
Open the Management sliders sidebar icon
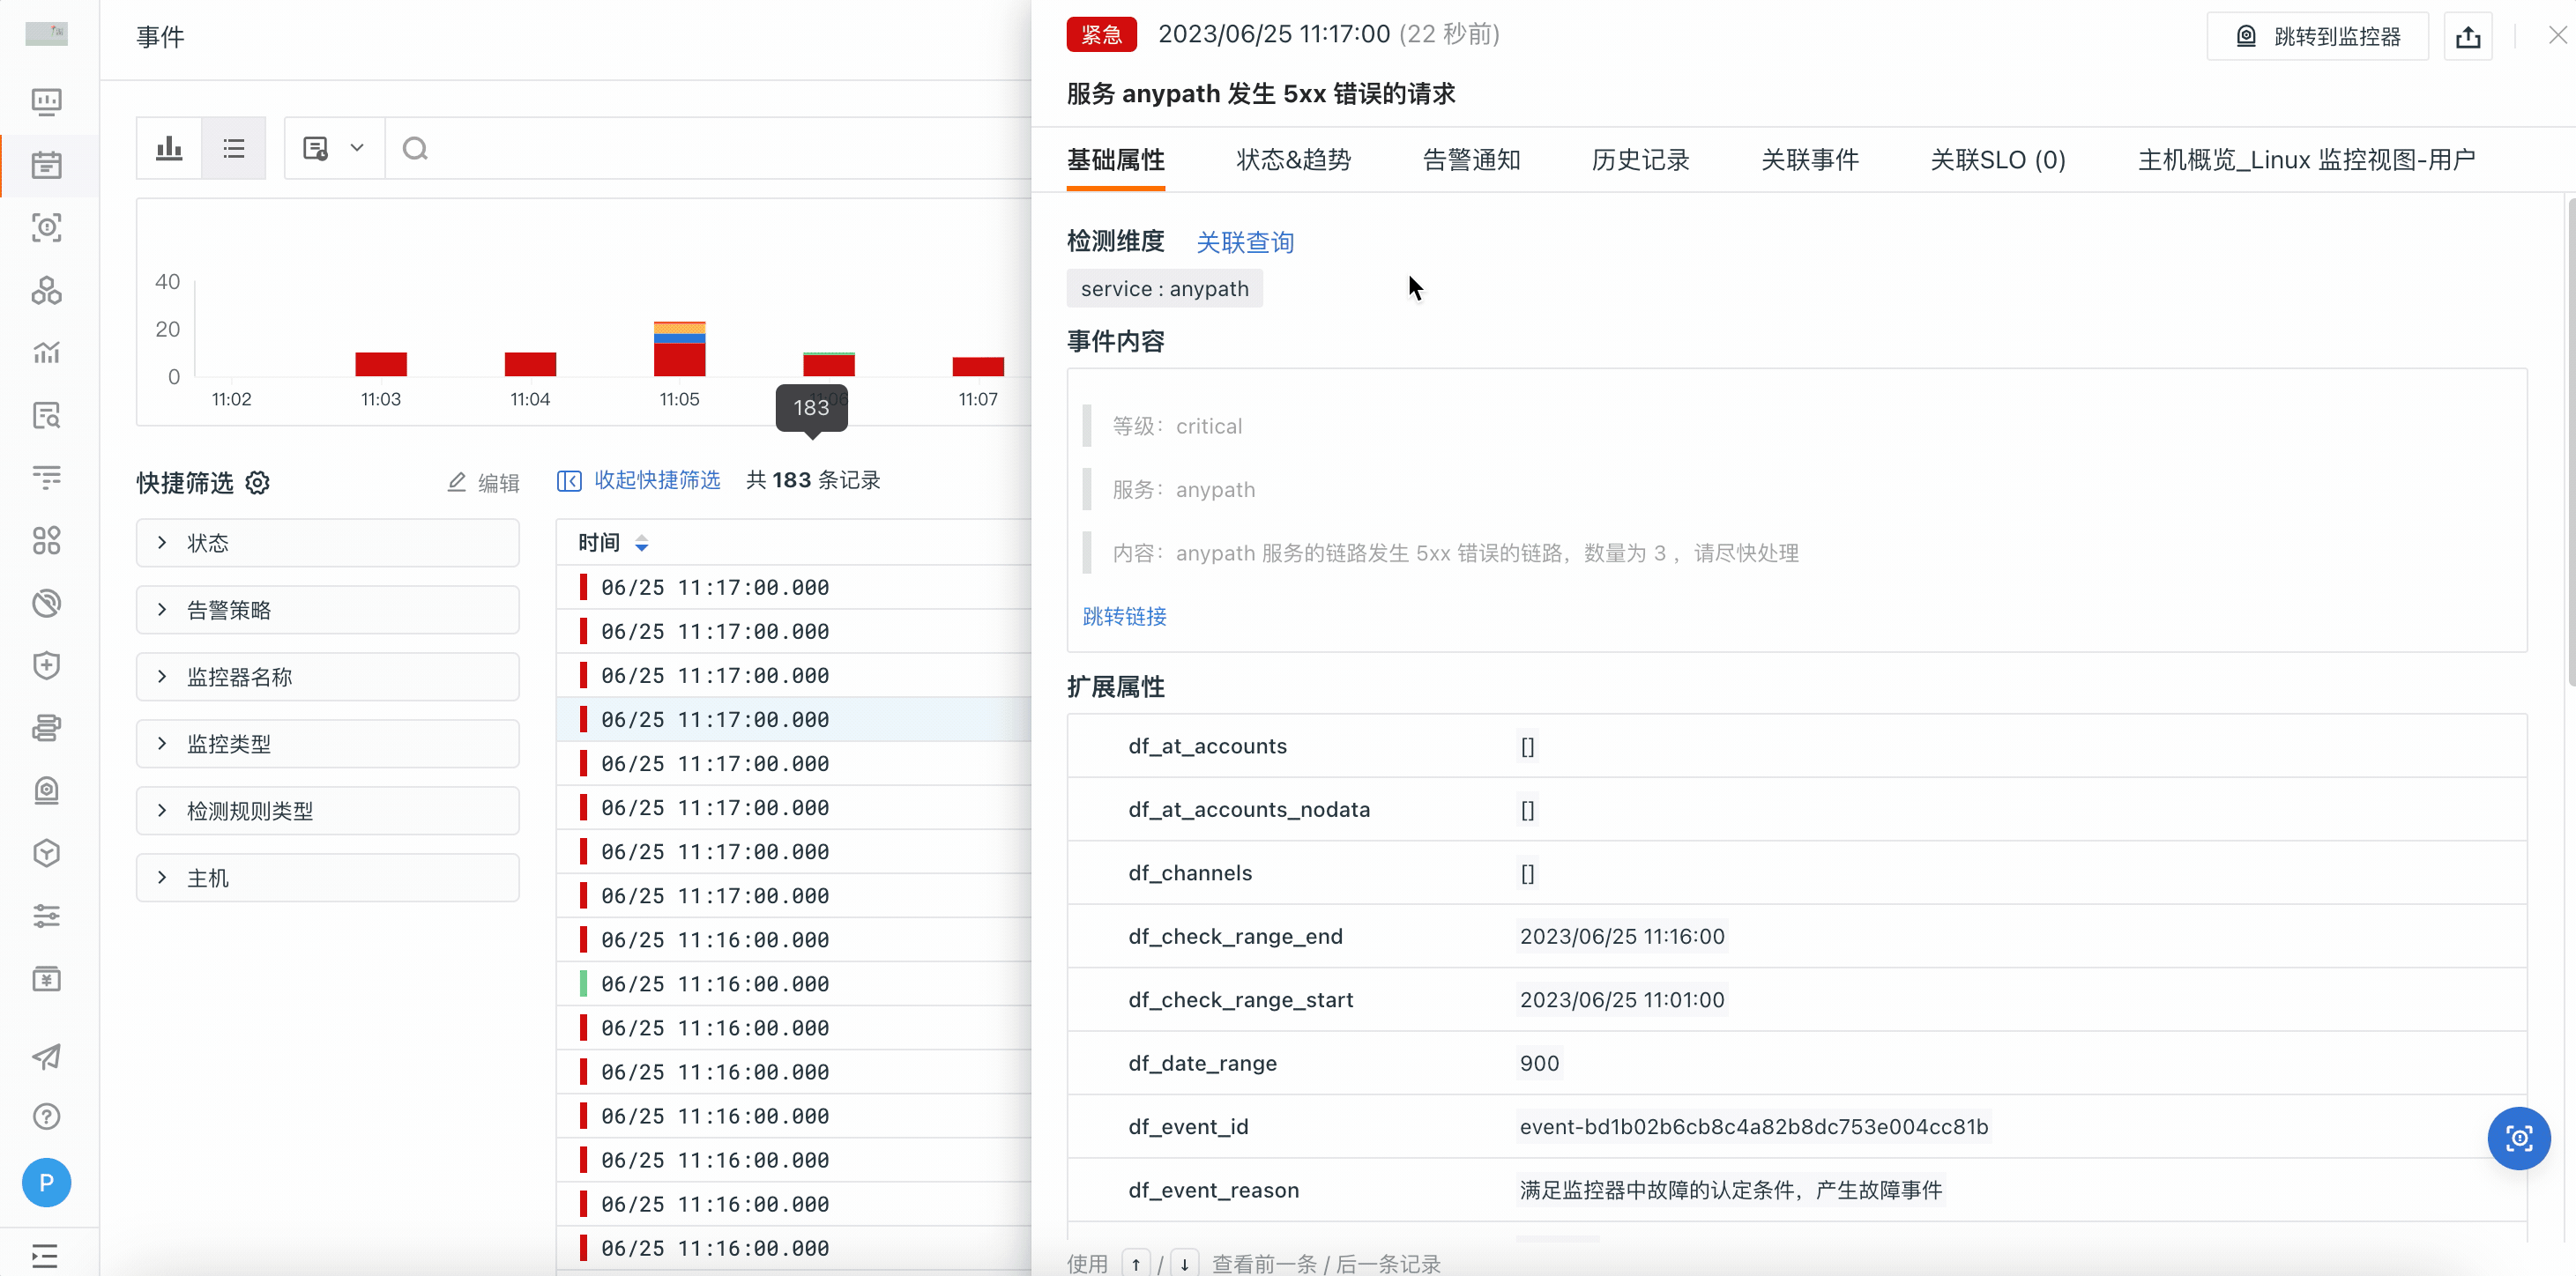coord(46,916)
